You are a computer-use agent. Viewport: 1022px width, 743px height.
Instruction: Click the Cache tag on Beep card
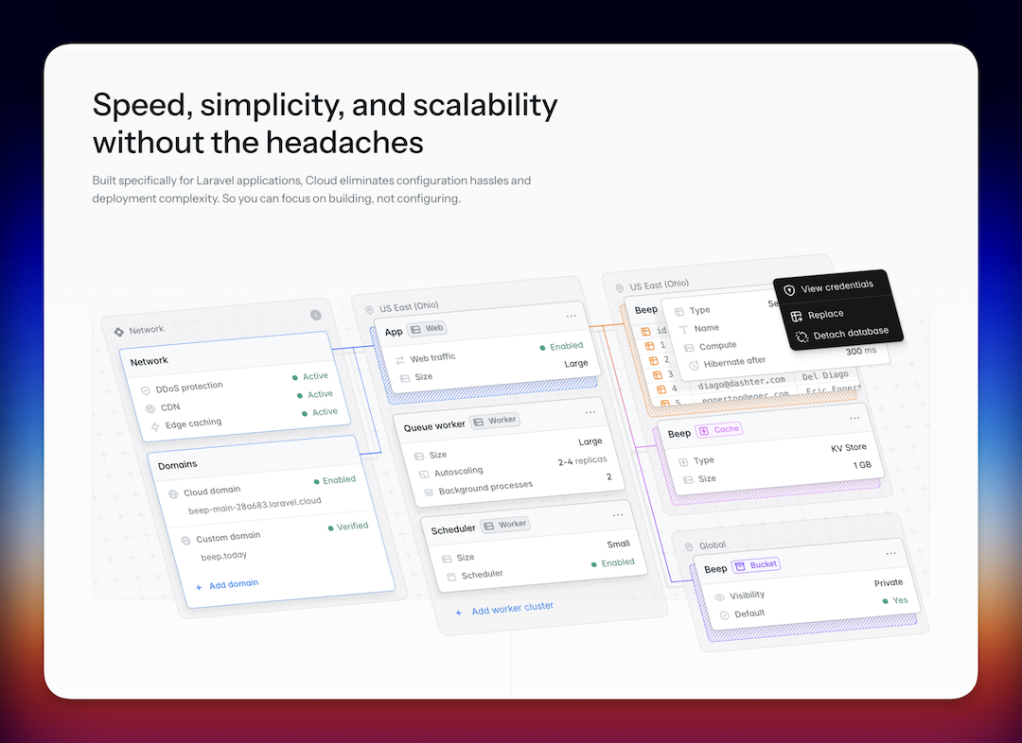[719, 429]
